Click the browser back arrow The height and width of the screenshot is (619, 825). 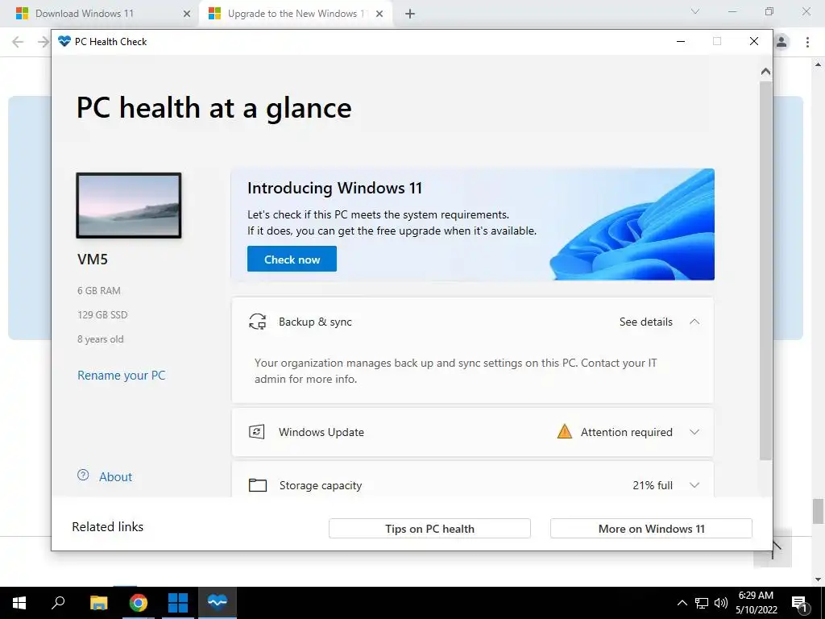click(18, 42)
